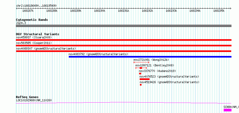This screenshot has width=239, height=113.
Task: Click the 166190k ruler tick label
Action: (x=100, y=11)
